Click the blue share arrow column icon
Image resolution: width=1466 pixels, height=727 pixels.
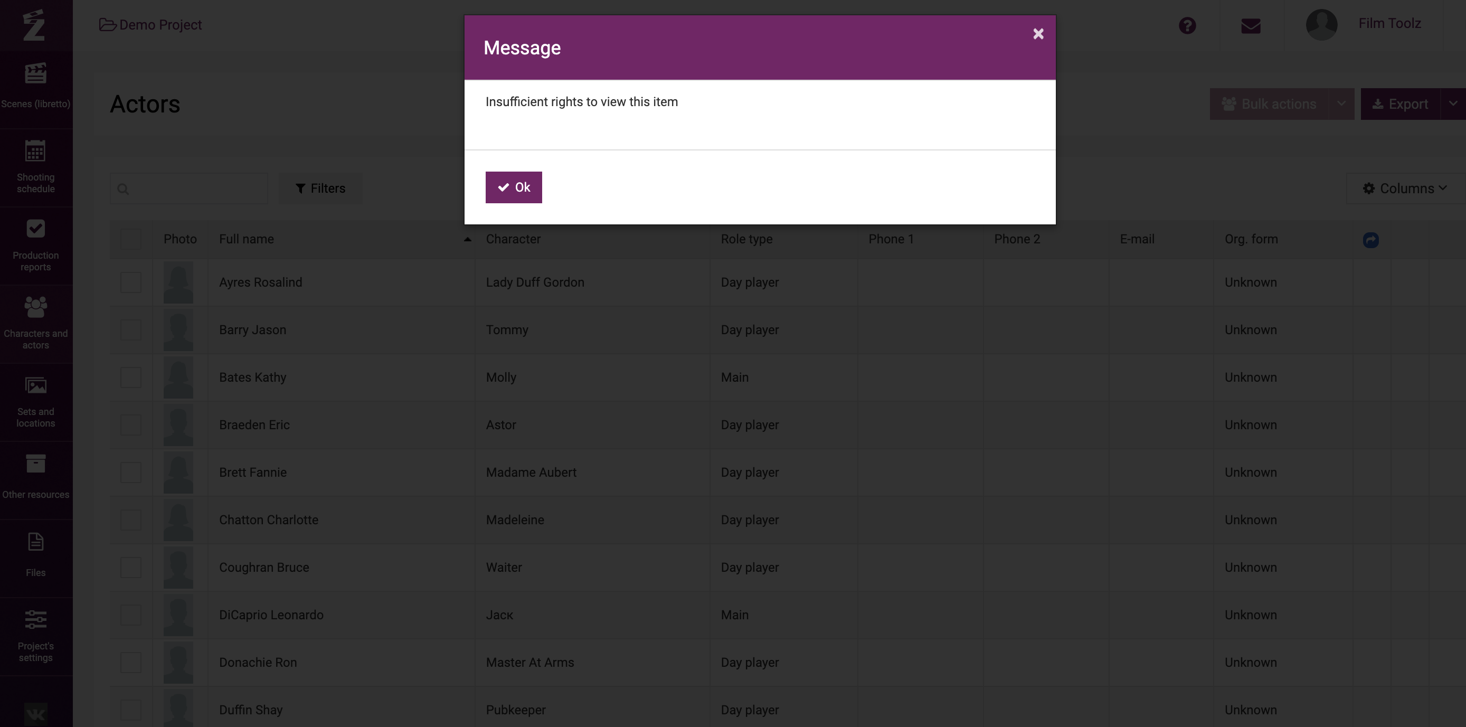click(x=1370, y=240)
